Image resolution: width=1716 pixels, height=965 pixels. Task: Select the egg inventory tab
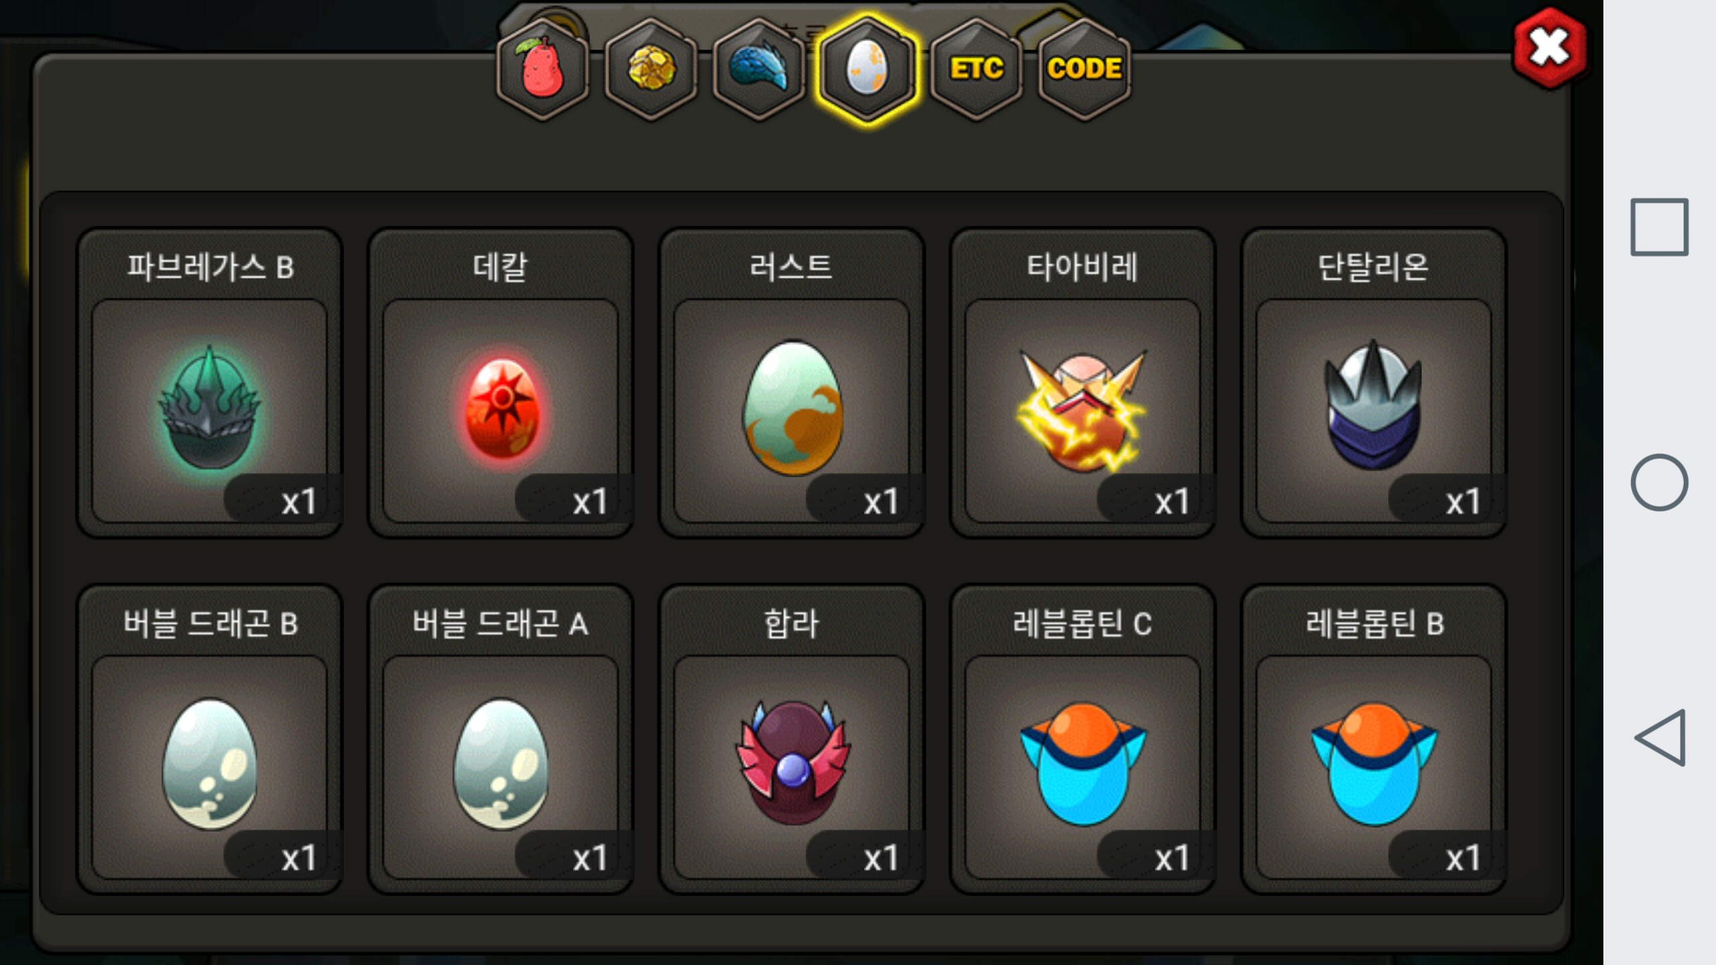(x=867, y=69)
